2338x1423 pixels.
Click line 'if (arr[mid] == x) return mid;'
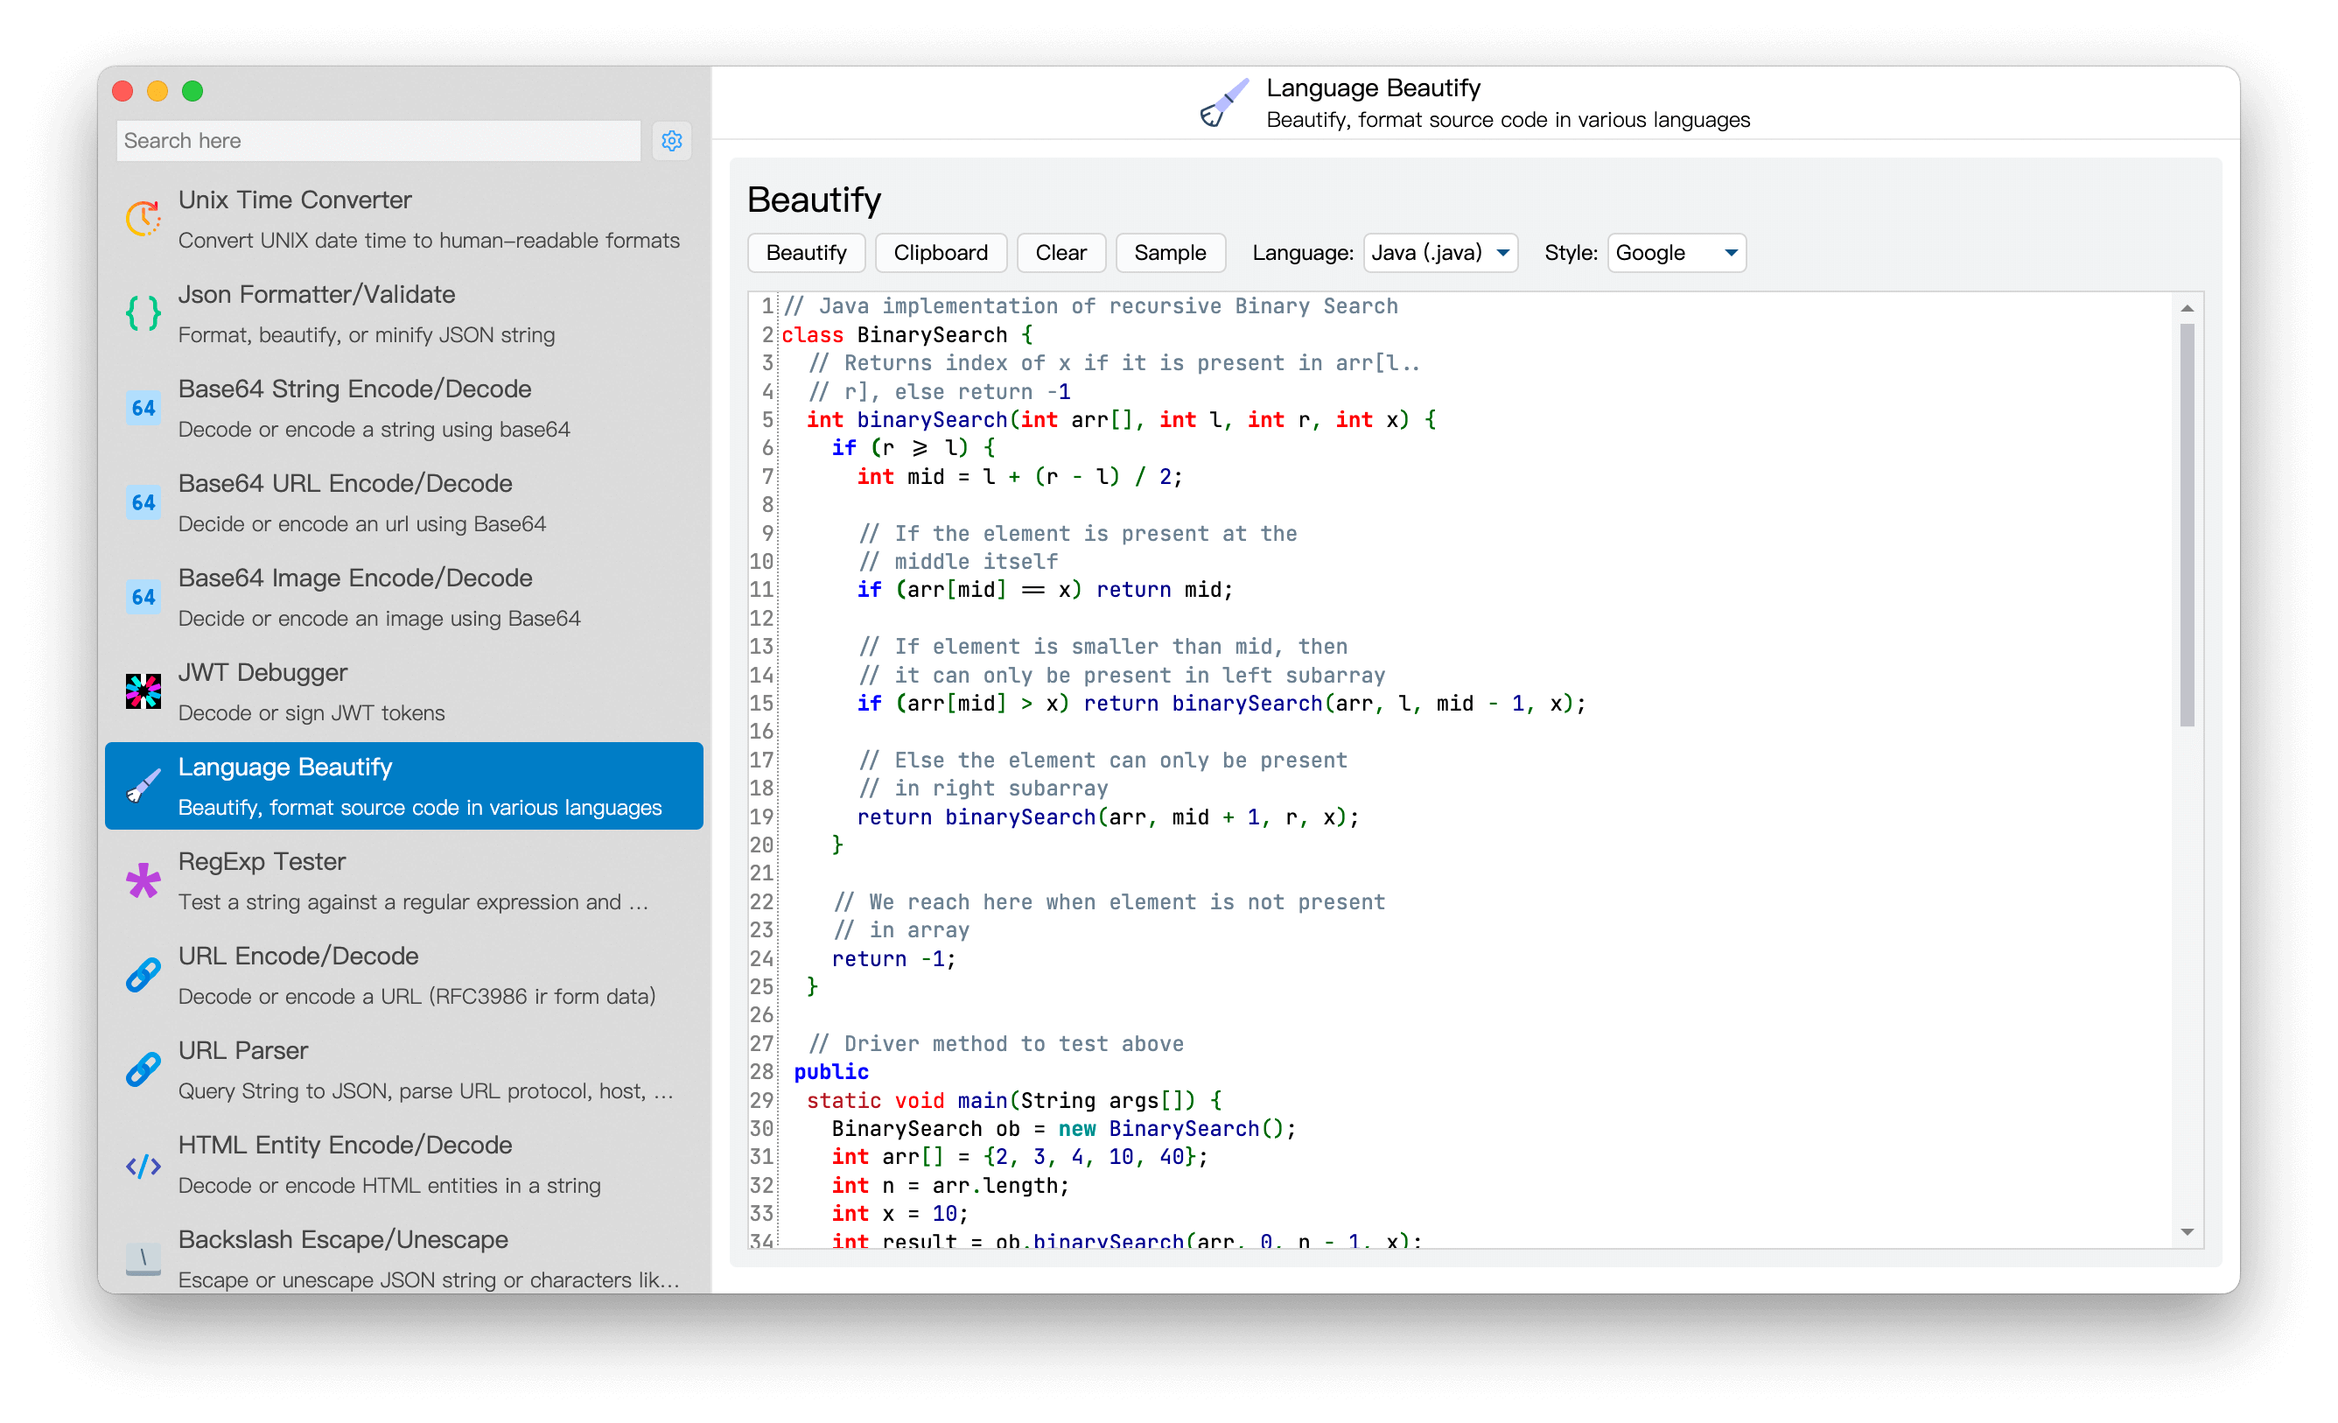point(1045,590)
